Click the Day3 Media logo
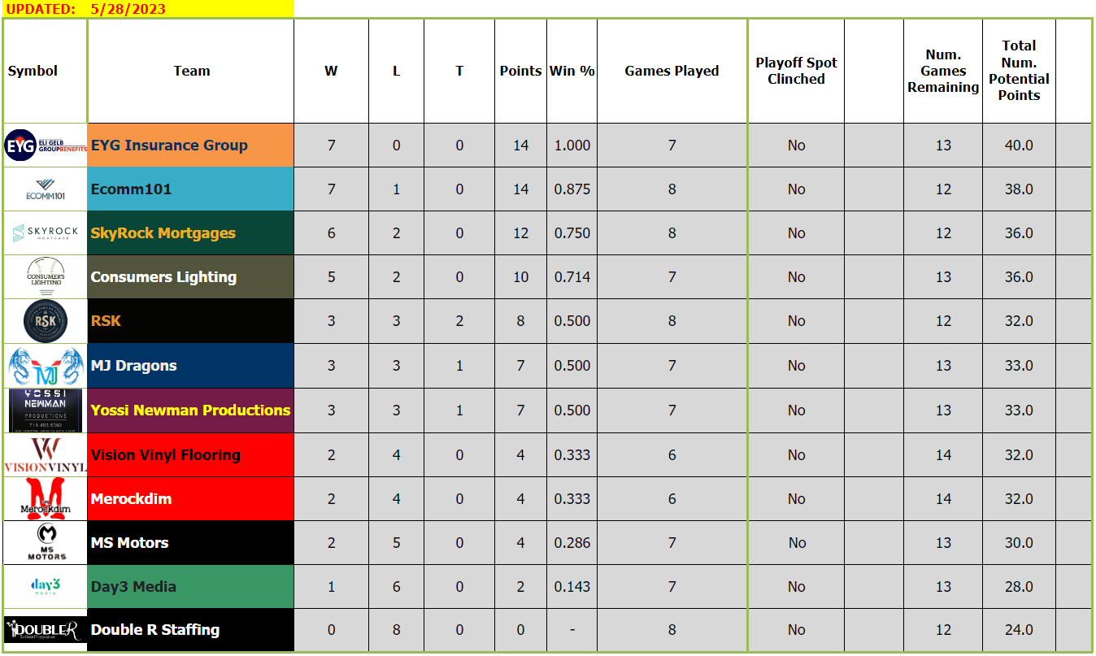Image resolution: width=1096 pixels, height=656 pixels. pyautogui.click(x=46, y=587)
